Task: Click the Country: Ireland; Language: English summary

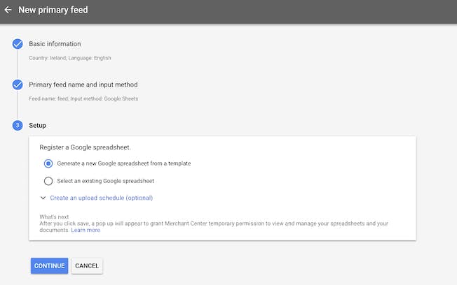Action: pos(70,58)
